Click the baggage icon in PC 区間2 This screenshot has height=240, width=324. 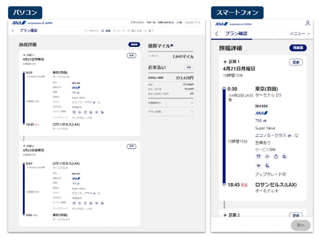coord(85,203)
